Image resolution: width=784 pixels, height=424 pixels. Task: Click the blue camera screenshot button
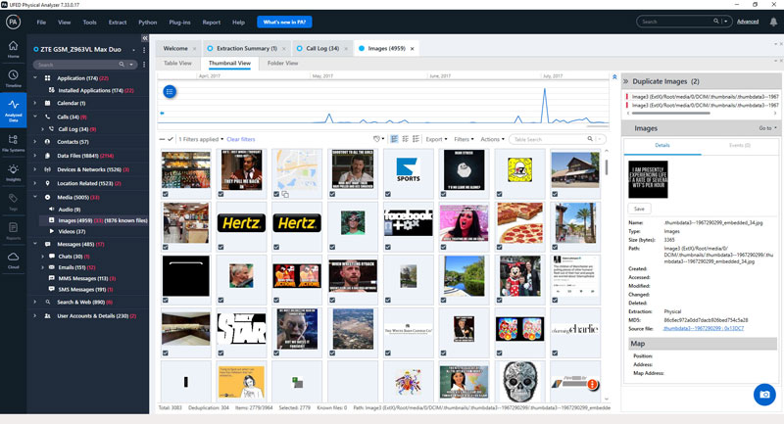(764, 395)
